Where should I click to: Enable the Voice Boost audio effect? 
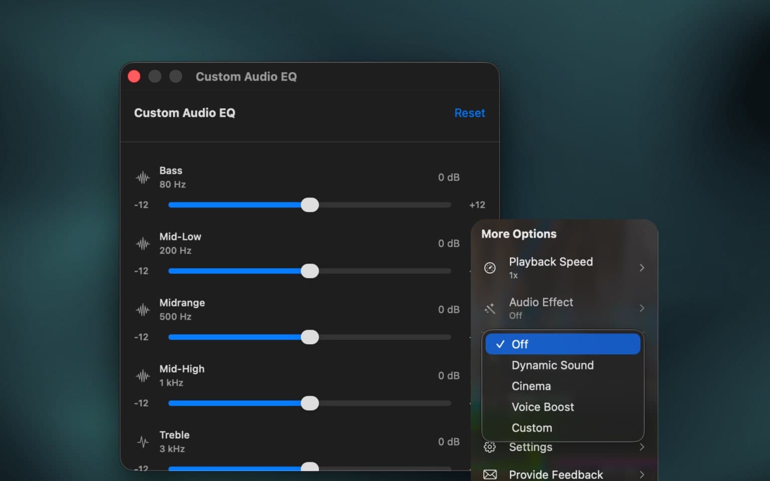[x=543, y=407]
